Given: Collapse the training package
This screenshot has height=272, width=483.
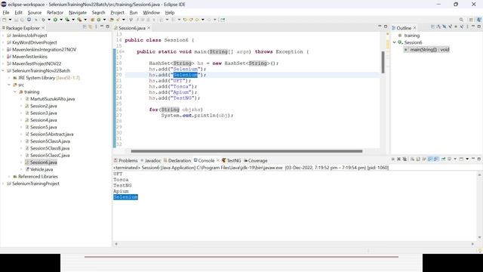Looking at the screenshot, I should [15, 92].
